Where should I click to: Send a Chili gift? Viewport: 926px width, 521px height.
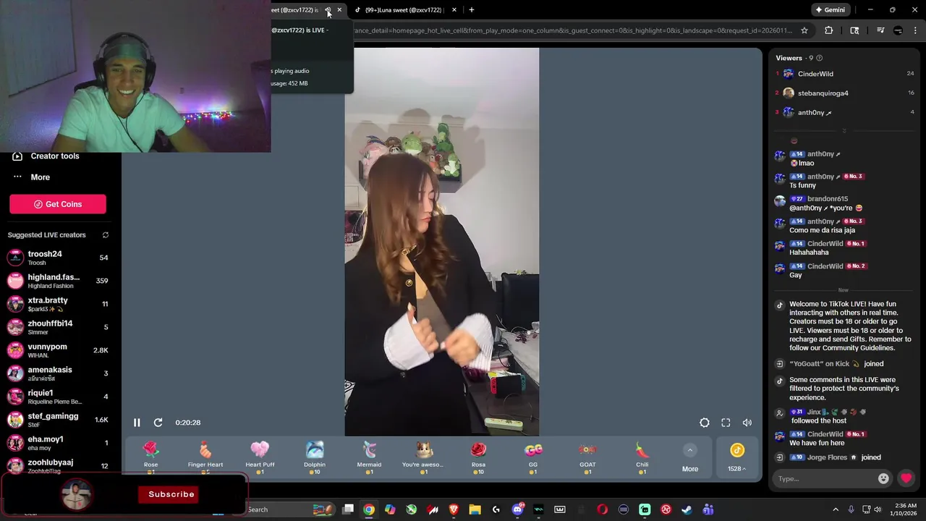642,457
